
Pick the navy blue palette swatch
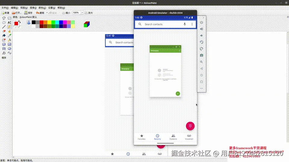[61, 26]
